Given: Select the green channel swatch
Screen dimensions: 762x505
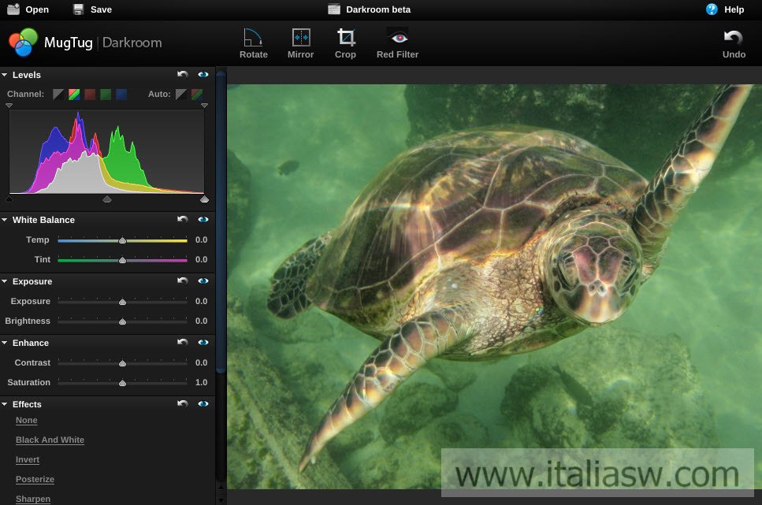Looking at the screenshot, I should (106, 94).
